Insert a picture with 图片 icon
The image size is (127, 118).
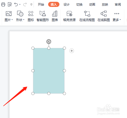pos(9,14)
